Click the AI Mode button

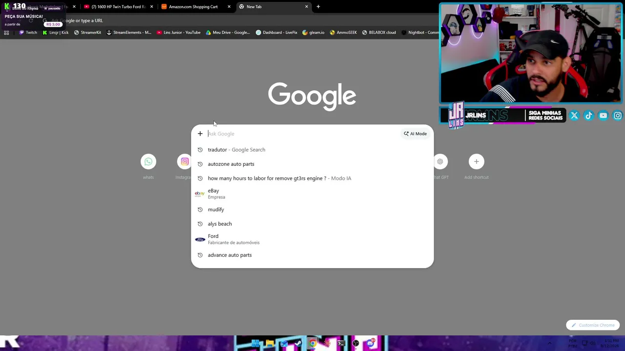pos(415,134)
